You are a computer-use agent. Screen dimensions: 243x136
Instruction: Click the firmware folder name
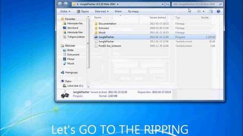click(104, 28)
